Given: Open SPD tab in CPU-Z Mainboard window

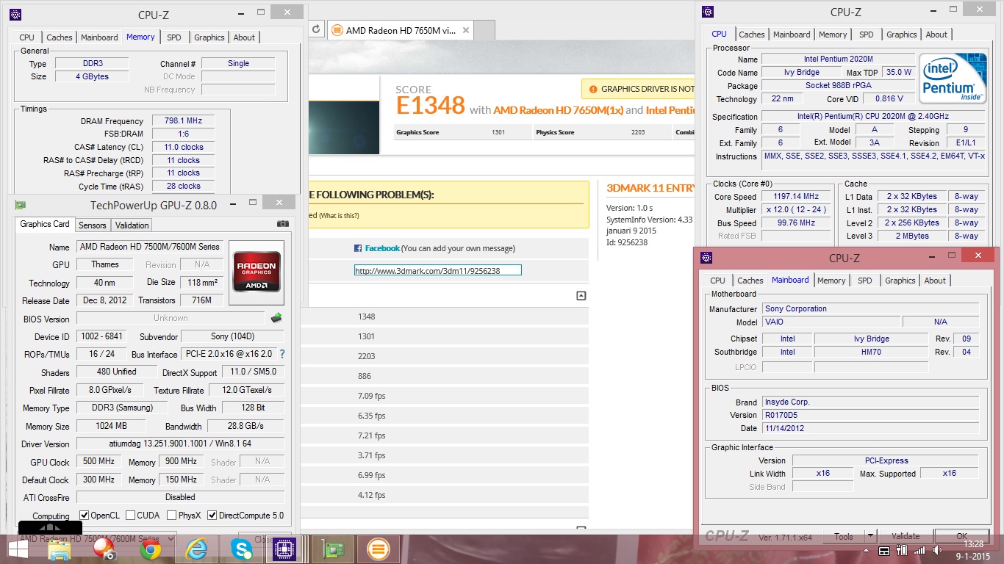Looking at the screenshot, I should coord(865,281).
